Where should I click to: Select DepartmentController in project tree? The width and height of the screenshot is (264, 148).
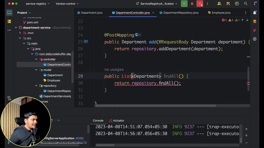coord(57,65)
